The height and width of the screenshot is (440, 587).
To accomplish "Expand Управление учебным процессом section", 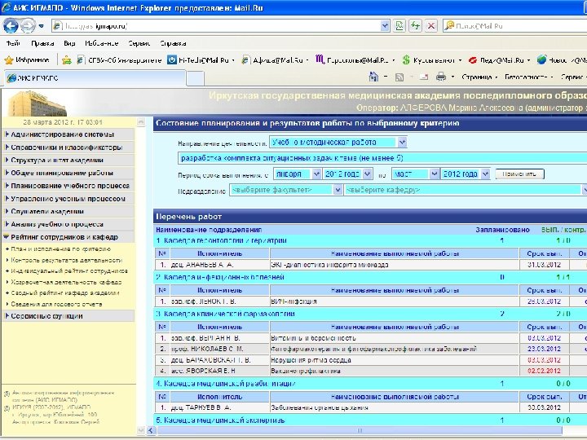I will [x=68, y=198].
